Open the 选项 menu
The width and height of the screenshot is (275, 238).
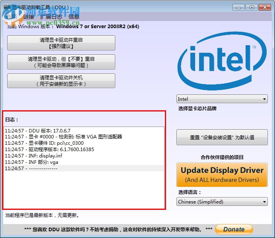coord(12,17)
